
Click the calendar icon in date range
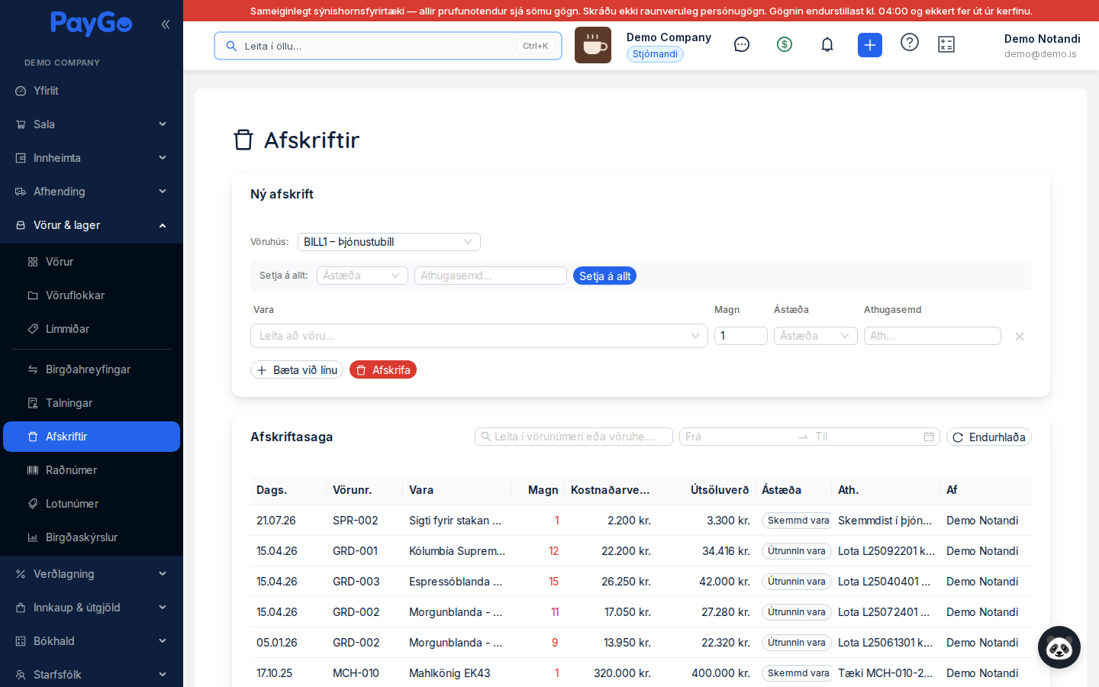click(x=929, y=437)
